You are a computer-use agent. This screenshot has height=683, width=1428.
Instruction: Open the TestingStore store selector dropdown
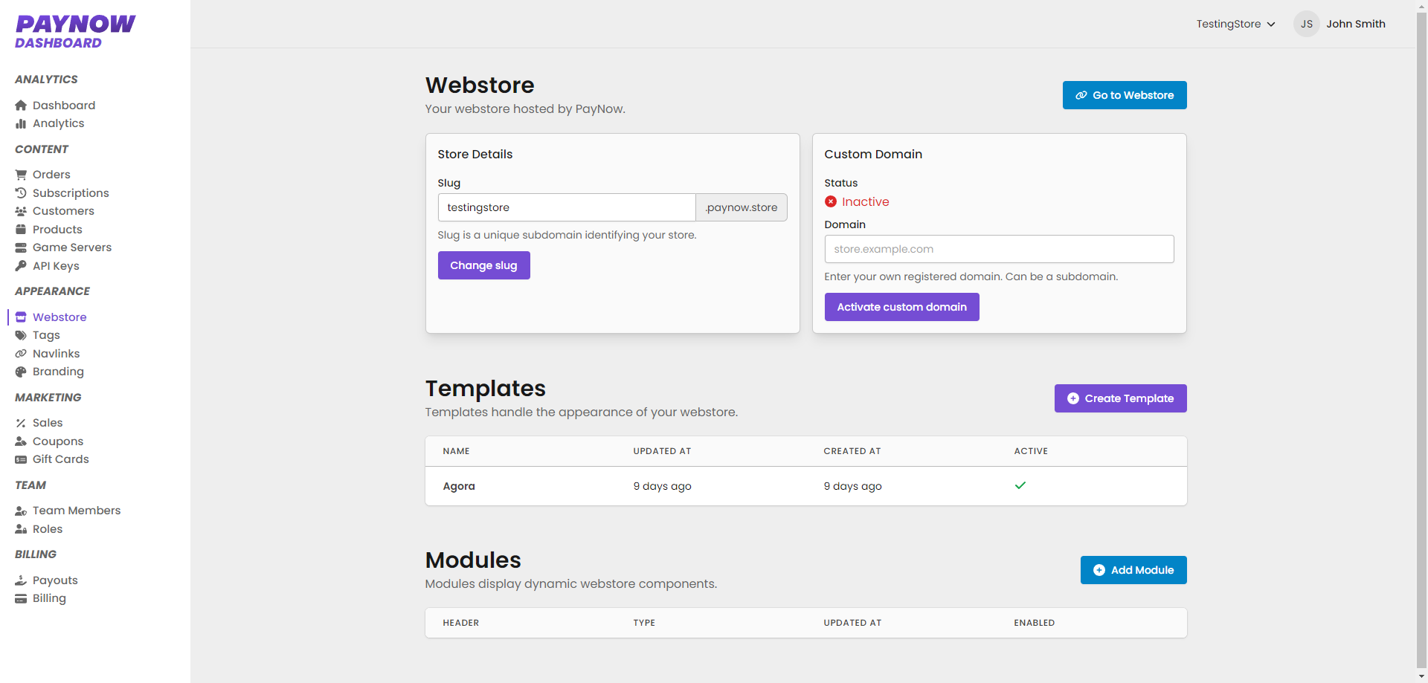[1235, 24]
